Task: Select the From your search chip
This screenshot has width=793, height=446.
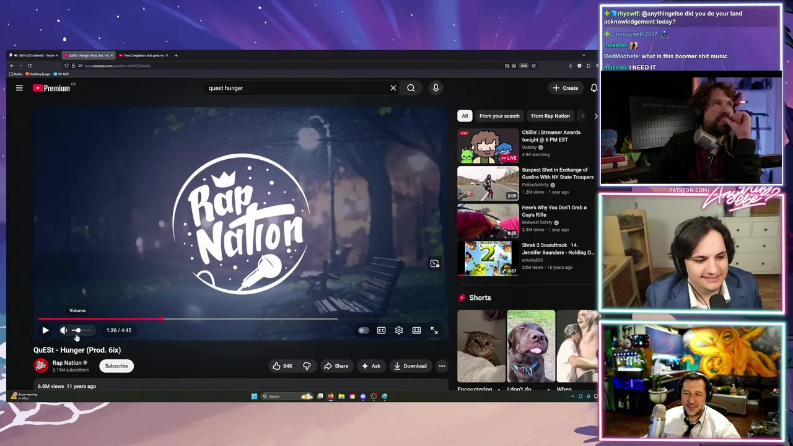Action: [499, 116]
